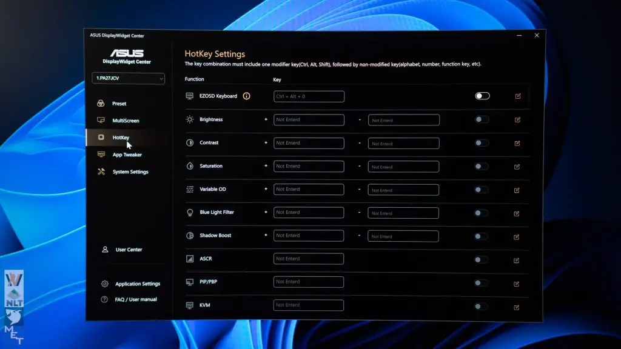Click the Contrast row edit icon
The width and height of the screenshot is (621, 349).
(x=517, y=143)
